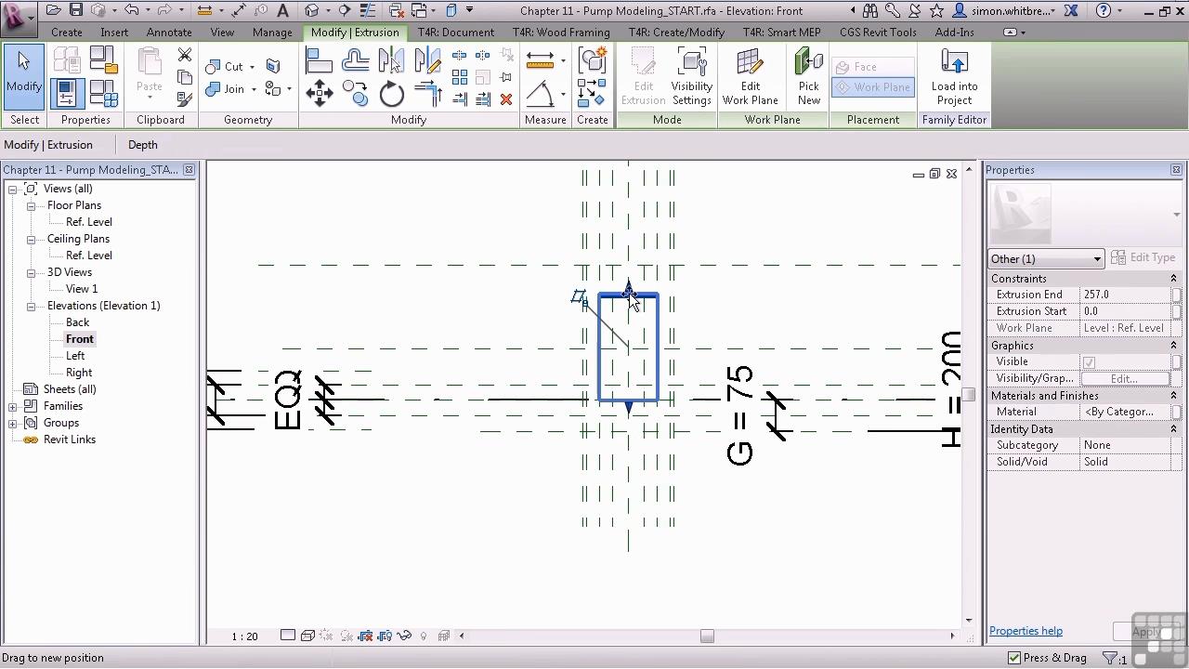Viewport: 1189px width, 669px height.
Task: Collapse the Elevations (Elevation 1) node
Action: [x=31, y=306]
